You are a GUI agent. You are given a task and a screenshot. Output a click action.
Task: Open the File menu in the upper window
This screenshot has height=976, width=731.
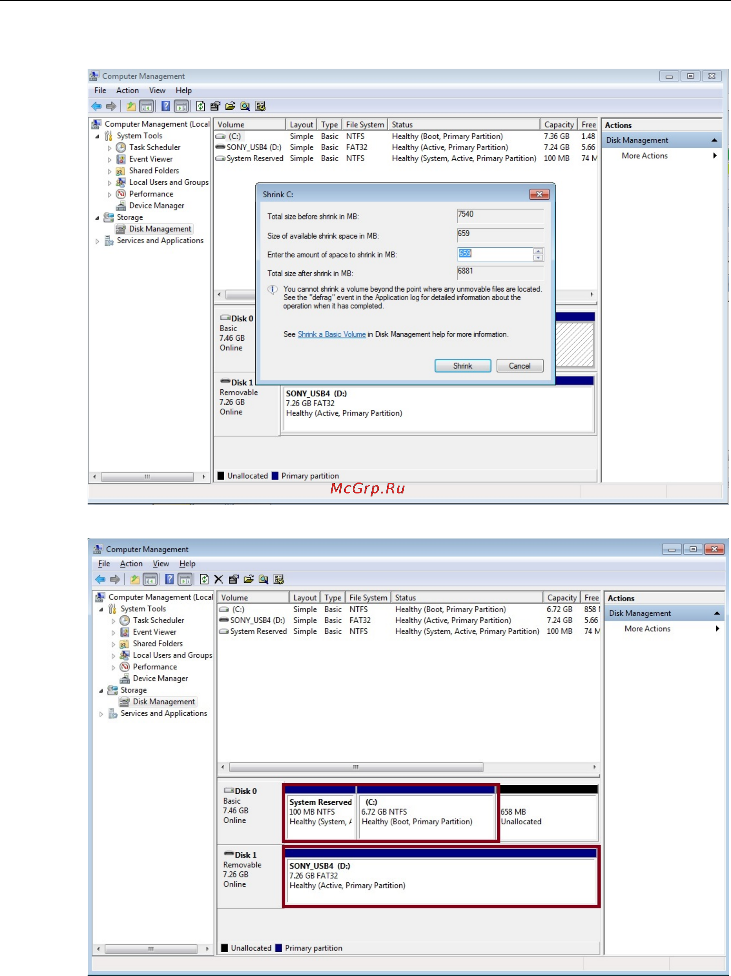coord(100,91)
